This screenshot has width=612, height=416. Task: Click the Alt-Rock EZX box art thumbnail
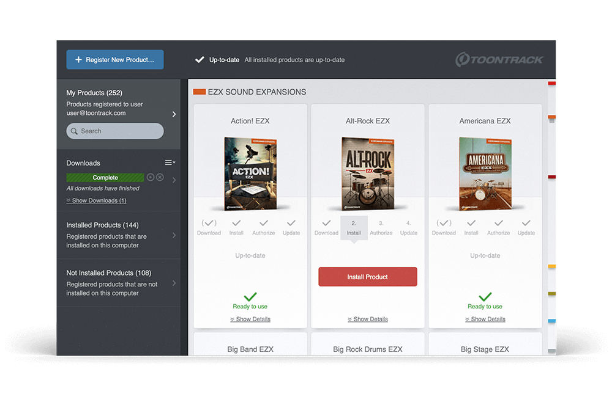click(x=367, y=173)
